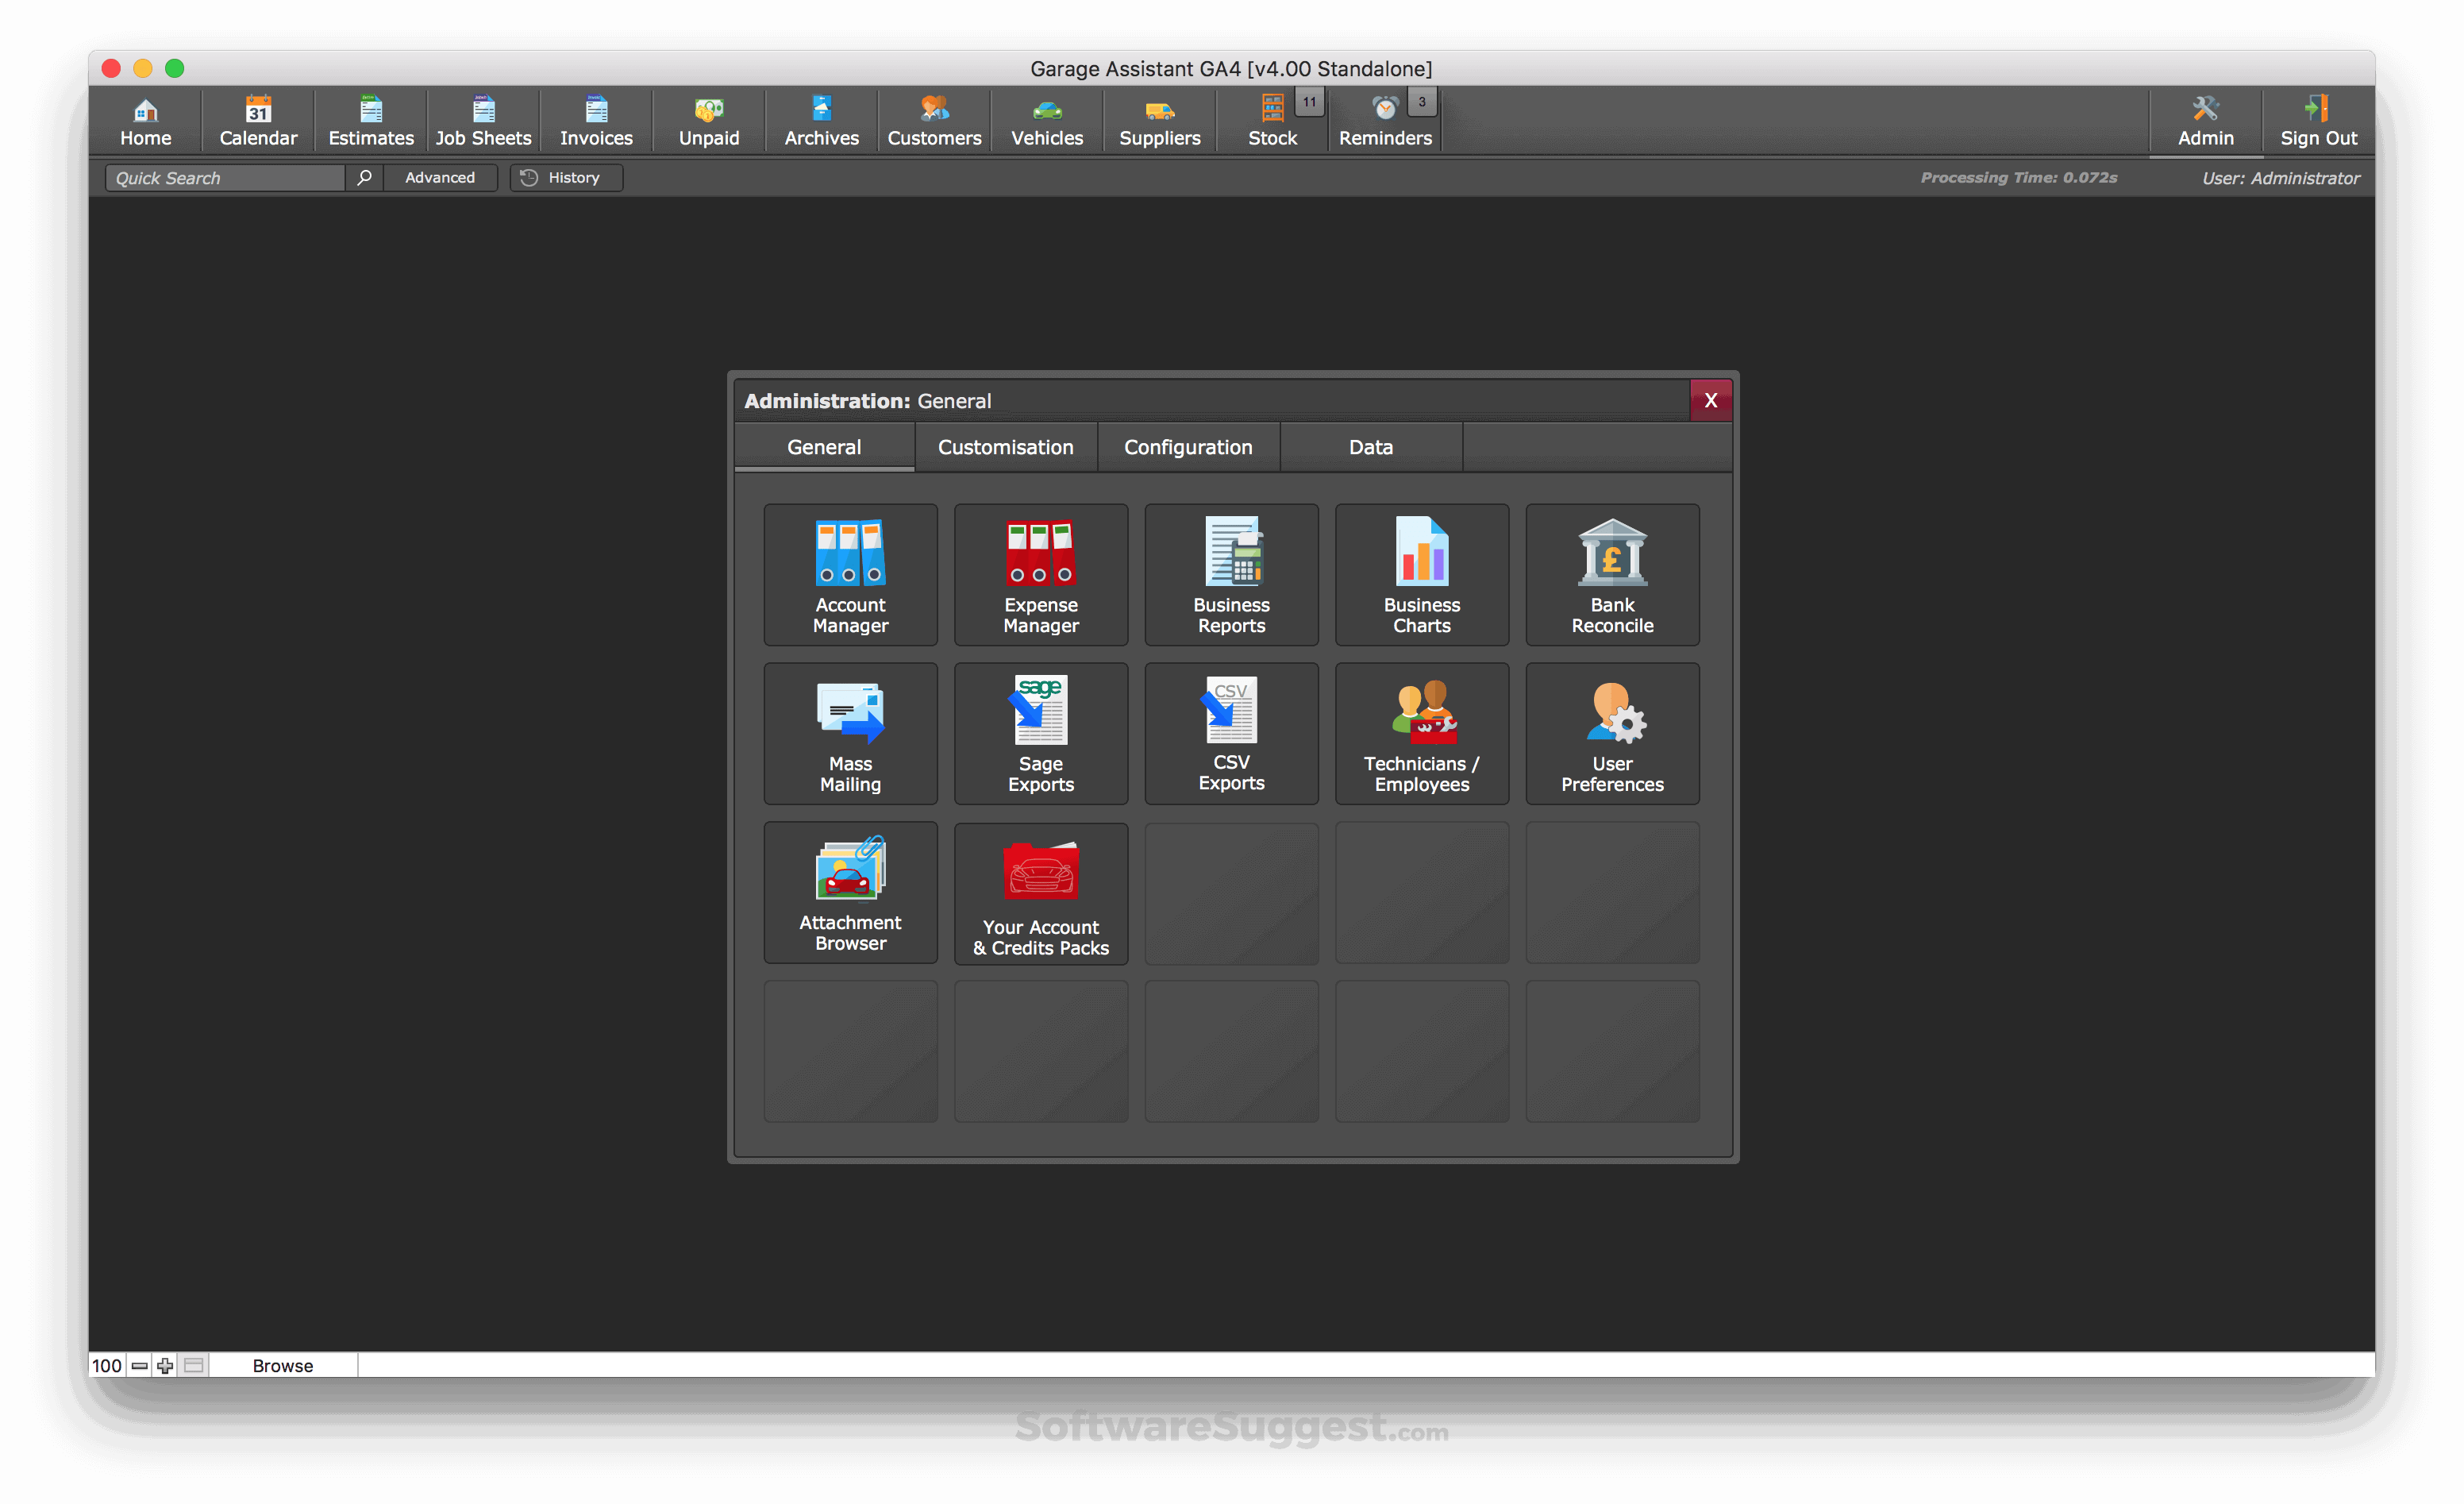The image size is (2464, 1504).
Task: Open the Bank Reconcile tool
Action: (1612, 574)
